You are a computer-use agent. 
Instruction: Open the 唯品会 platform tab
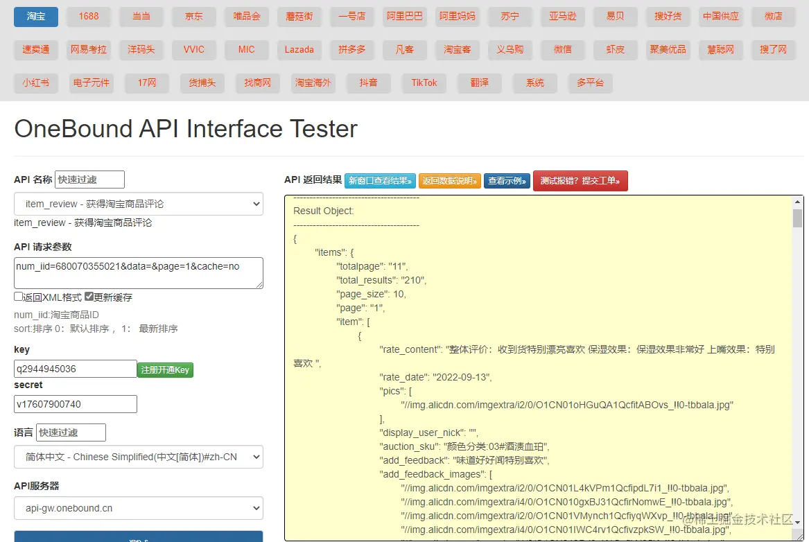[x=247, y=17]
